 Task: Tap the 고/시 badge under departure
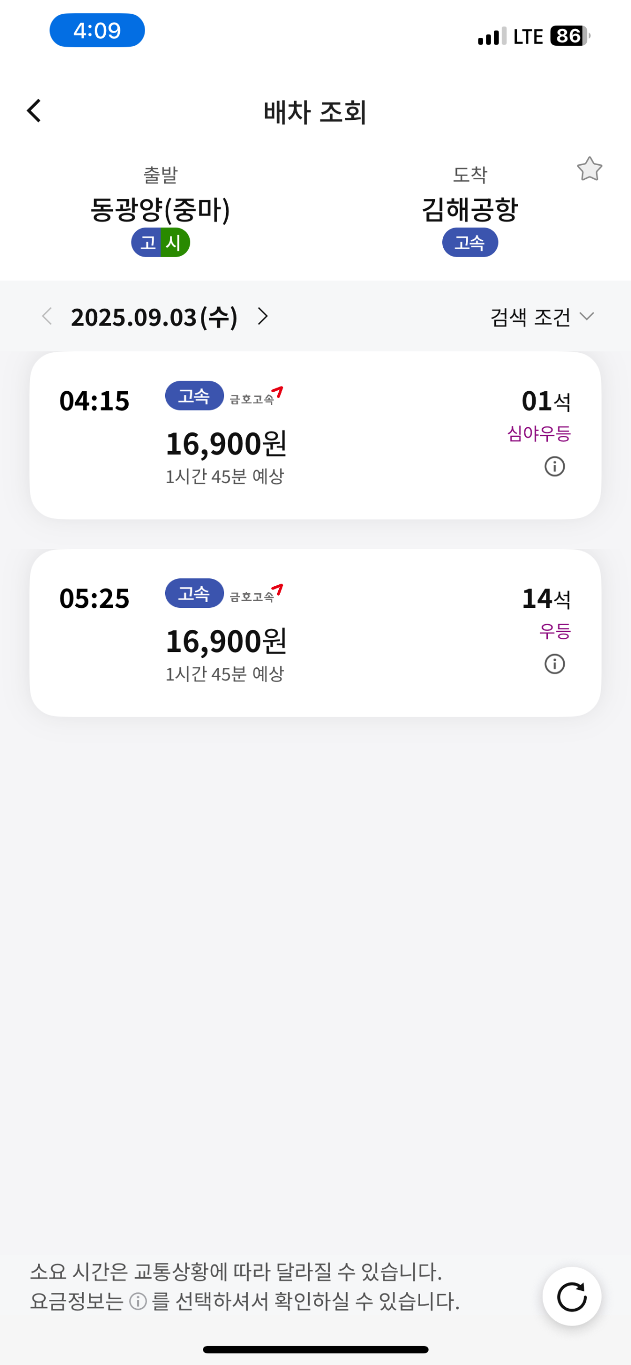[160, 243]
